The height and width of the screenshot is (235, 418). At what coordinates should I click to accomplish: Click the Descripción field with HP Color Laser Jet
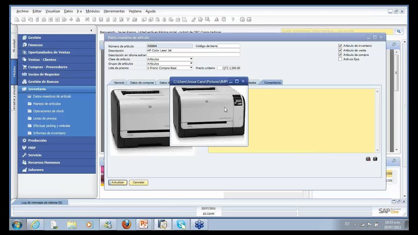(193, 50)
